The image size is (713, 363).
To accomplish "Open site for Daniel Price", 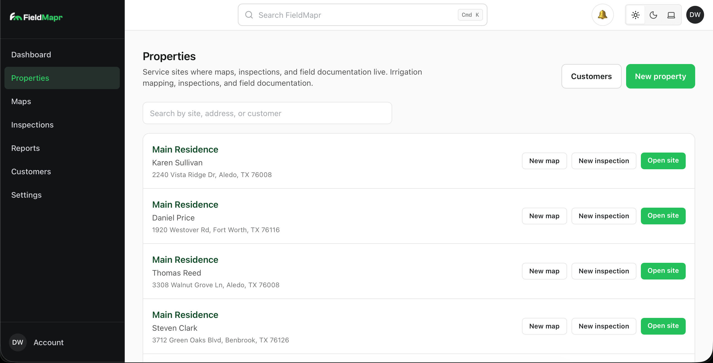I will (x=663, y=216).
